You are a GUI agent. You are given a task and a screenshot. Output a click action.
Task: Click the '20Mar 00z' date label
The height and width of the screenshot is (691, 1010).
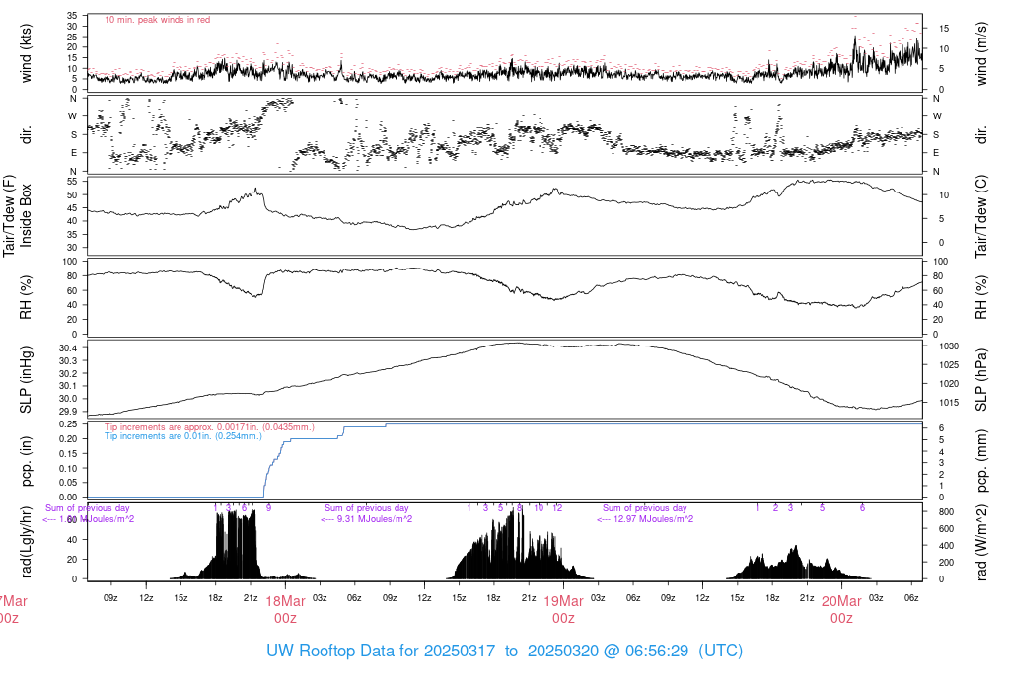pyautogui.click(x=841, y=610)
